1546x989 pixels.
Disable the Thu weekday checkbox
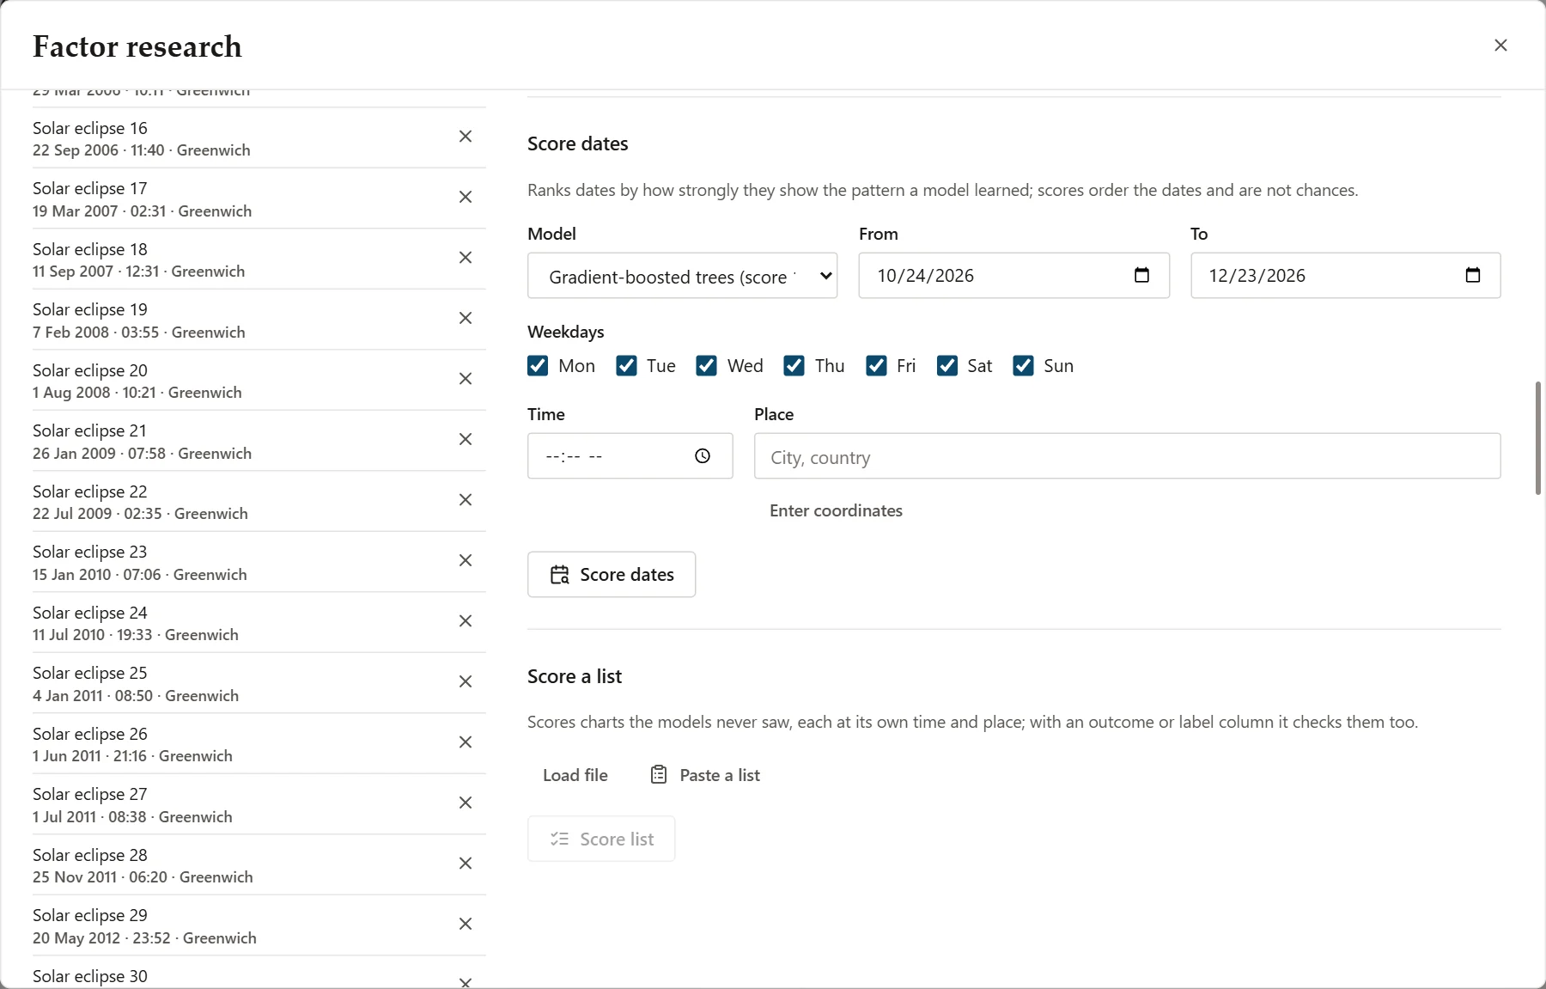coord(794,366)
